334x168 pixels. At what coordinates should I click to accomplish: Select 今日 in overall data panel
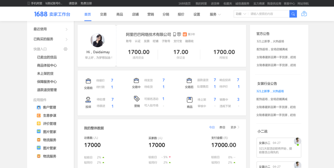click(x=212, y=127)
